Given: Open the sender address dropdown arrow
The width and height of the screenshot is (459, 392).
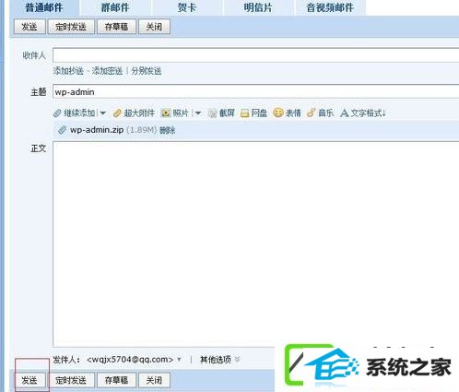Looking at the screenshot, I should pyautogui.click(x=179, y=359).
